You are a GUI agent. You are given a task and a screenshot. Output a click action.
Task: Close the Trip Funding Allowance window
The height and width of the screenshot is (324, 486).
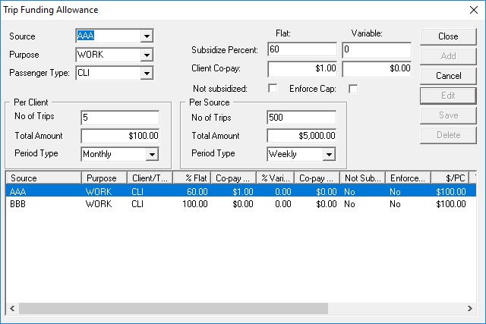point(474,10)
